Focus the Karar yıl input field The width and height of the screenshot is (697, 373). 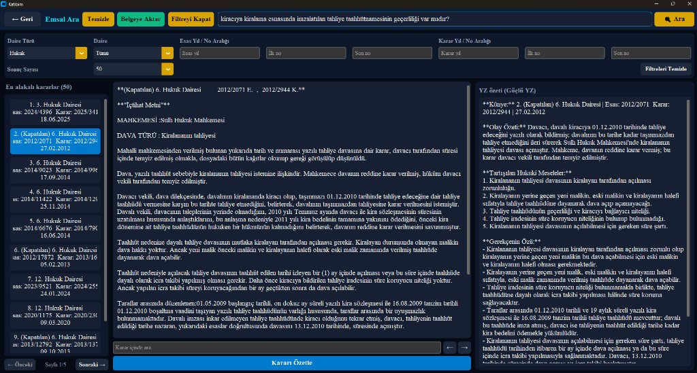click(479, 53)
